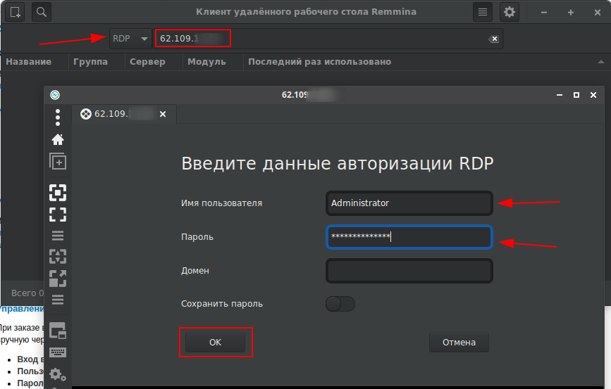Toggle grab keyboard icon in sidebar
The image size is (611, 389).
58,352
